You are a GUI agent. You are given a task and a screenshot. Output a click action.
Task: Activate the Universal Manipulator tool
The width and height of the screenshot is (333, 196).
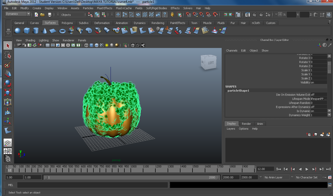(8, 102)
